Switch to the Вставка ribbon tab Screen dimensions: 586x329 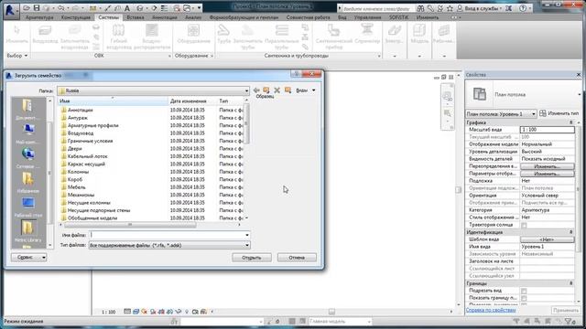(x=136, y=17)
